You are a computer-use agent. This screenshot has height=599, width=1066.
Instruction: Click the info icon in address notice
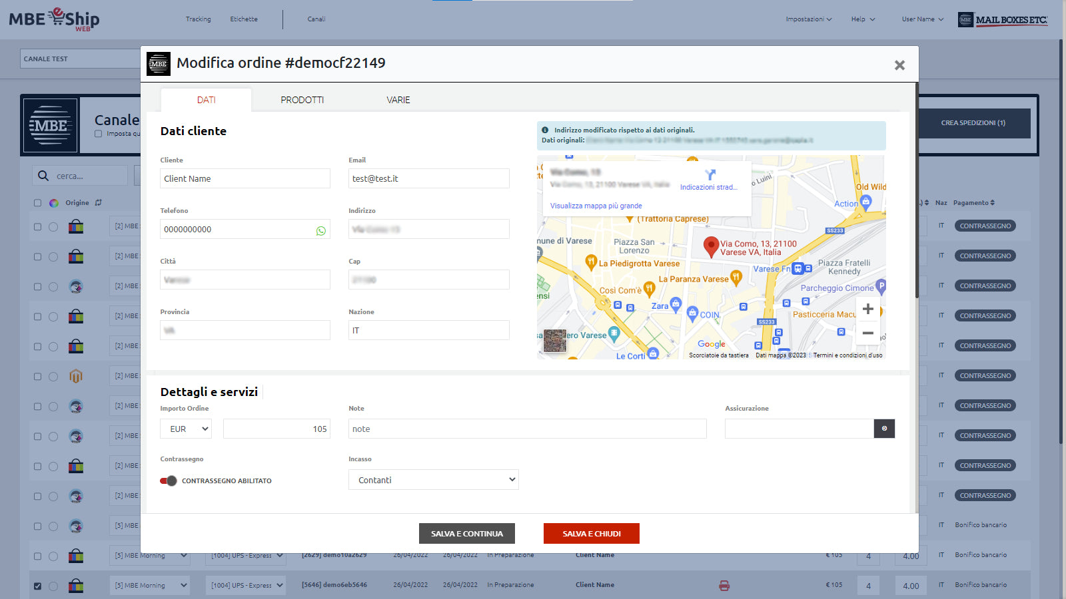545,130
